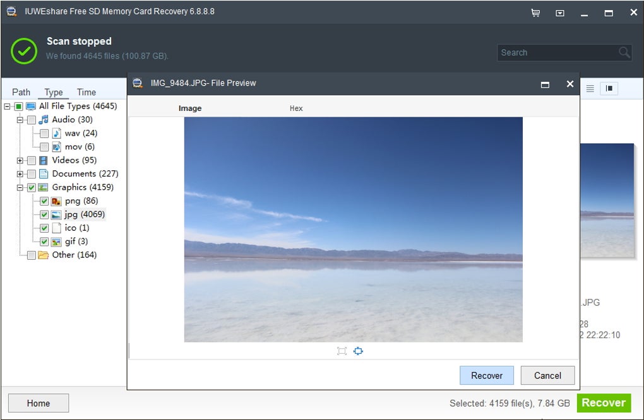
Task: Toggle the All File Types checkbox
Action: (18, 107)
